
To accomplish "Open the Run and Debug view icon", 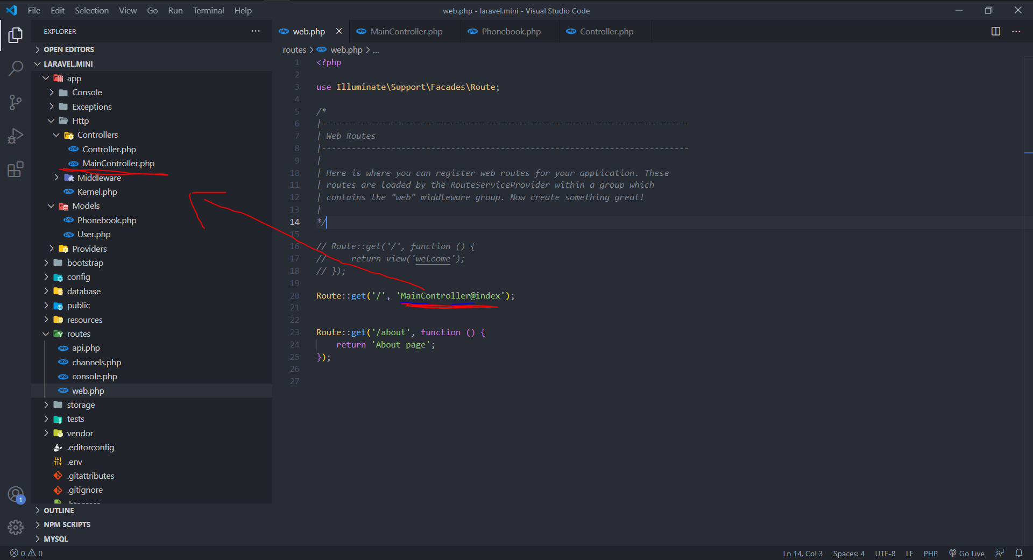I will point(16,136).
